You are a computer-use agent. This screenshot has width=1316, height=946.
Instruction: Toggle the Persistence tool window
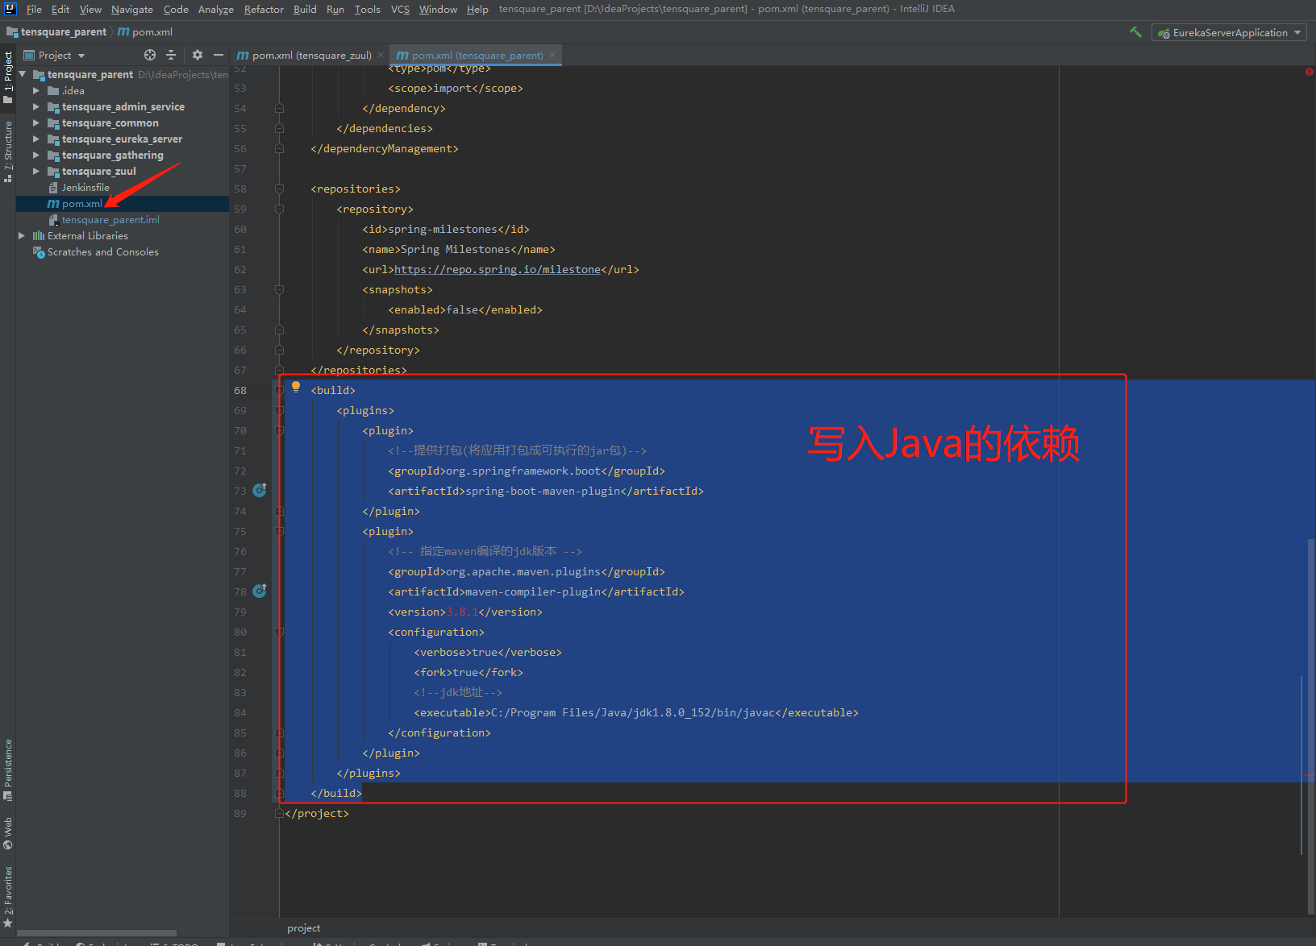click(8, 770)
